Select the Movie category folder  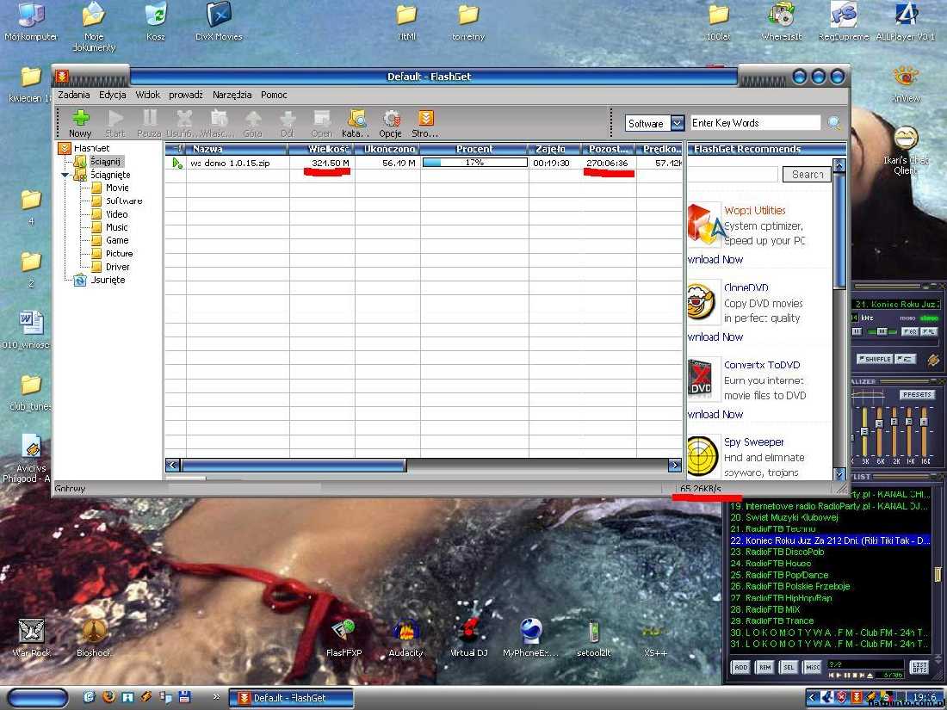click(110, 188)
